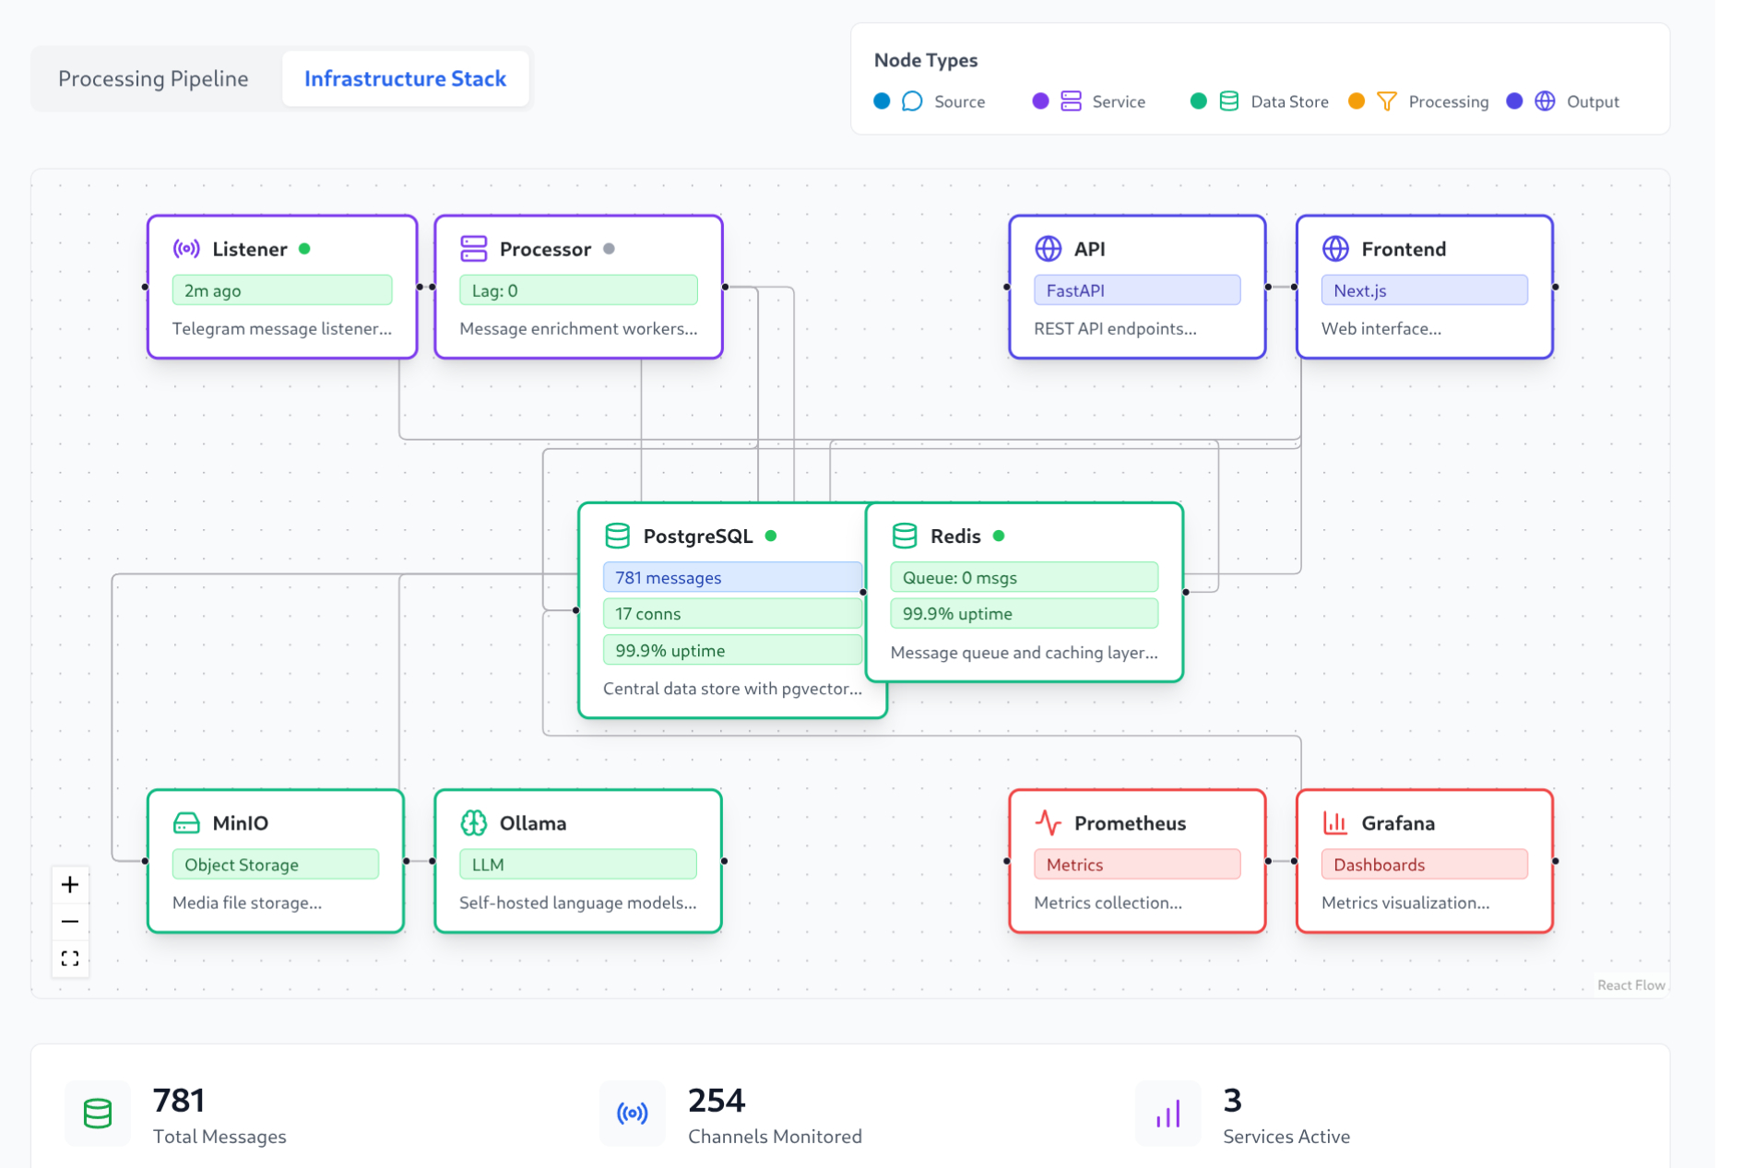Image resolution: width=1742 pixels, height=1168 pixels.
Task: Click the 'Queue: 0 msgs' badge in Redis
Action: coord(1023,578)
